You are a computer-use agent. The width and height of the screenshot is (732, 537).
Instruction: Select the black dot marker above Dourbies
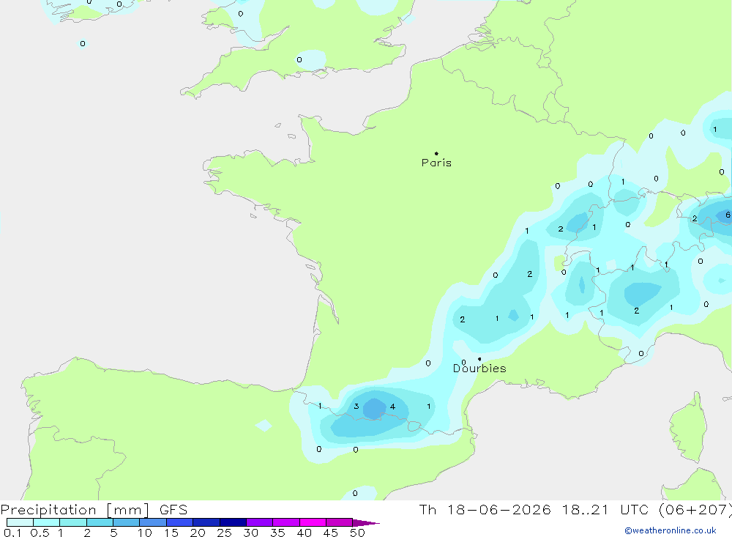tap(479, 359)
